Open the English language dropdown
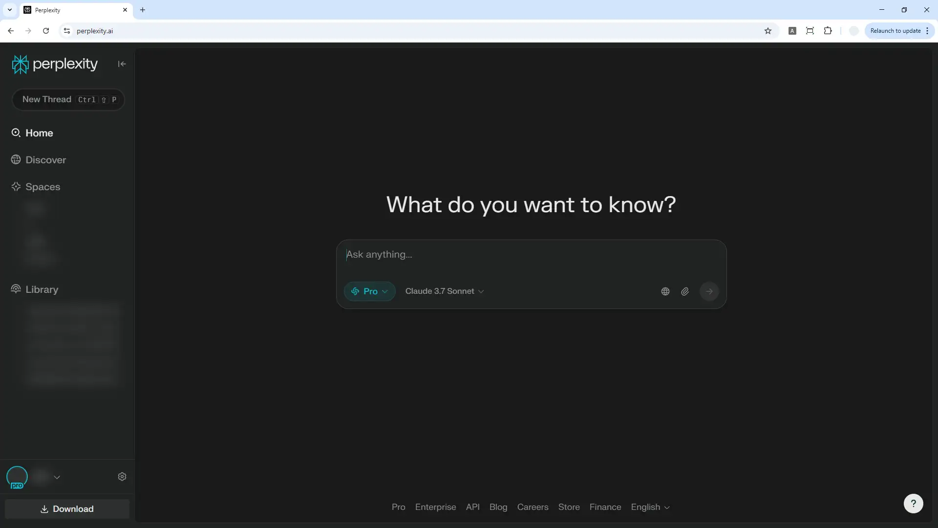The height and width of the screenshot is (528, 938). click(x=650, y=507)
